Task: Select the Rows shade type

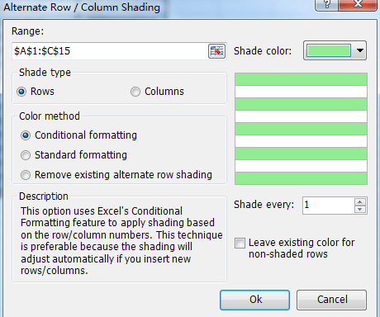Action: 21,92
